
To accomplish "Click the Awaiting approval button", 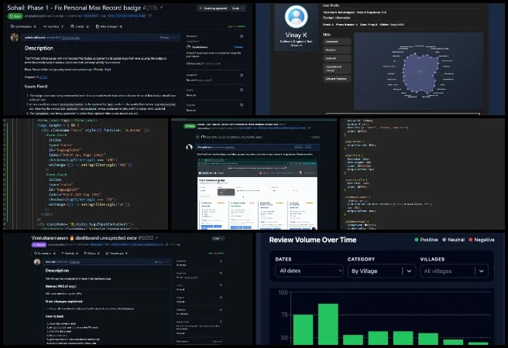I will point(213,8).
